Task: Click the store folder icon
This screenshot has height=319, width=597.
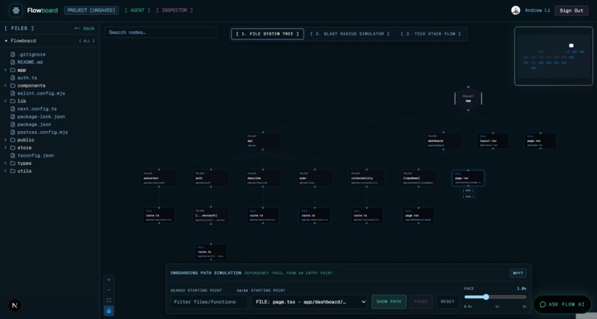Action: click(x=13, y=148)
